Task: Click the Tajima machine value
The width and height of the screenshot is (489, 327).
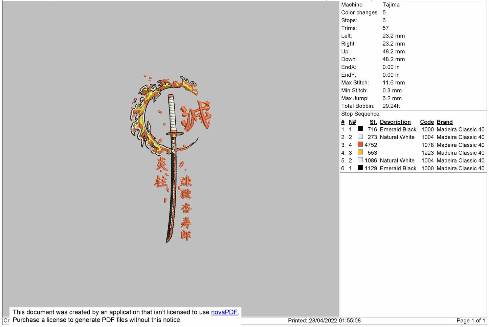Action: coord(391,5)
